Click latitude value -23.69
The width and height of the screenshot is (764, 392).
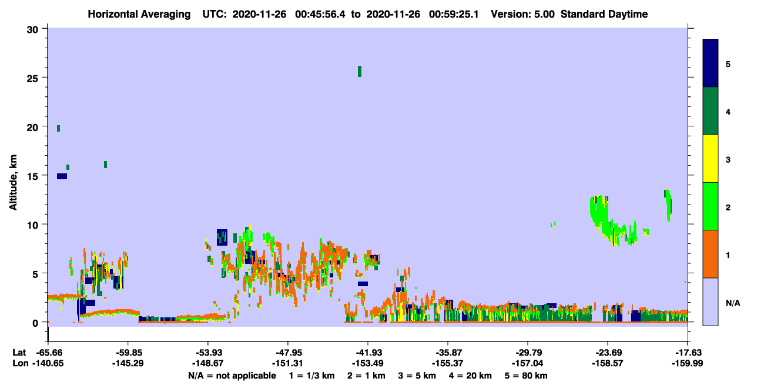click(608, 353)
